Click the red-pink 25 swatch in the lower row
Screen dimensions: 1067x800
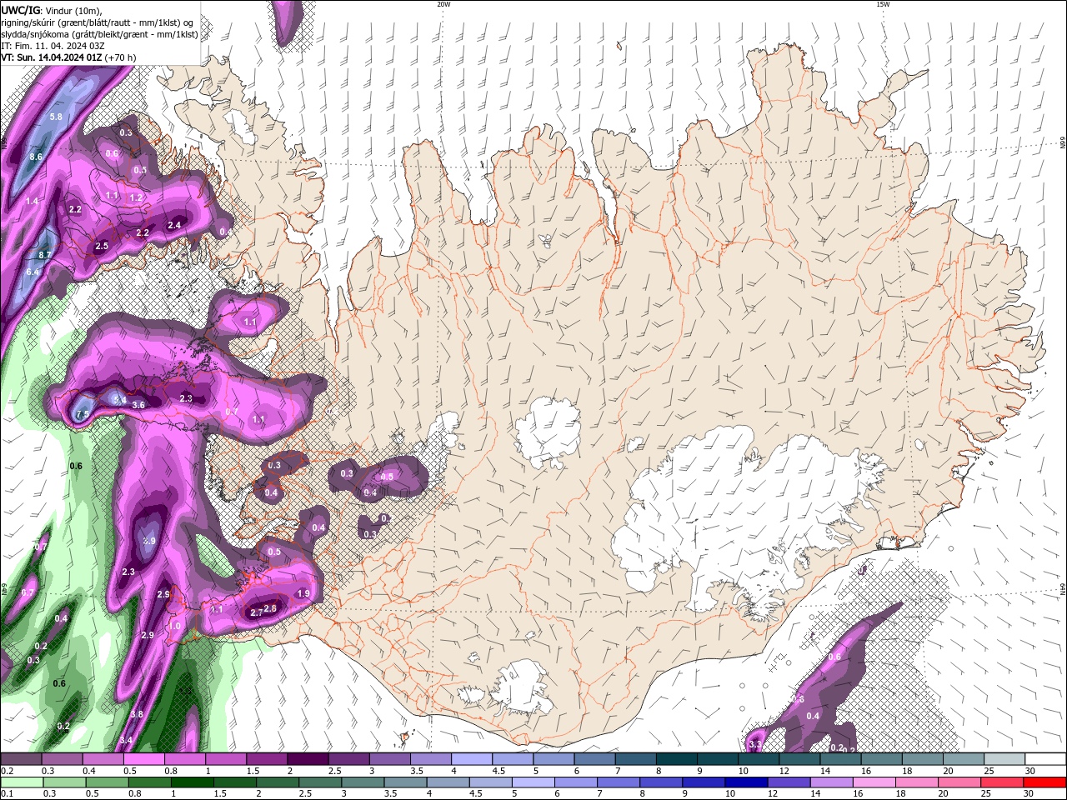pyautogui.click(x=1003, y=782)
